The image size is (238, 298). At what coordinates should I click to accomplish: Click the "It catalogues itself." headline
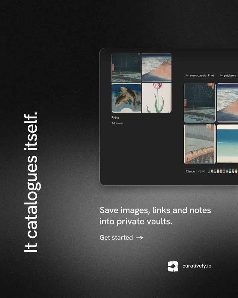click(32, 182)
